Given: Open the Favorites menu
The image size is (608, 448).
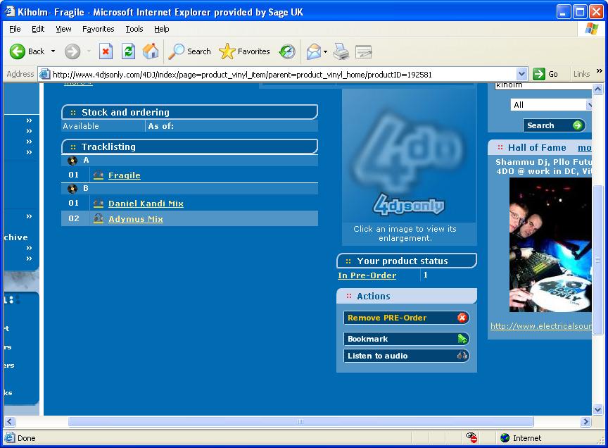Looking at the screenshot, I should click(x=98, y=29).
